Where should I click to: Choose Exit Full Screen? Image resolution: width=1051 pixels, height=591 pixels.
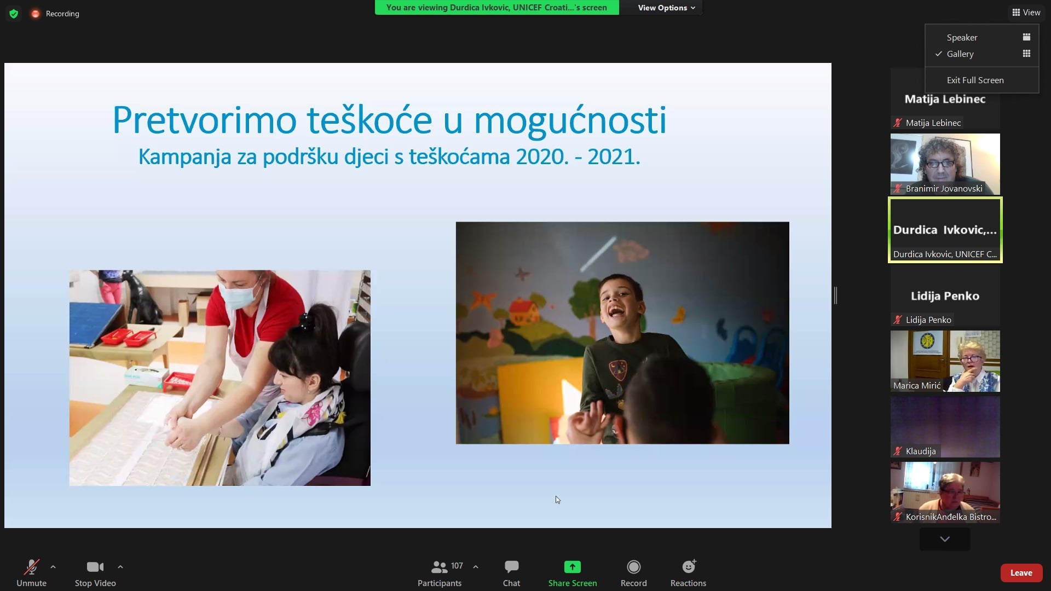point(983,80)
